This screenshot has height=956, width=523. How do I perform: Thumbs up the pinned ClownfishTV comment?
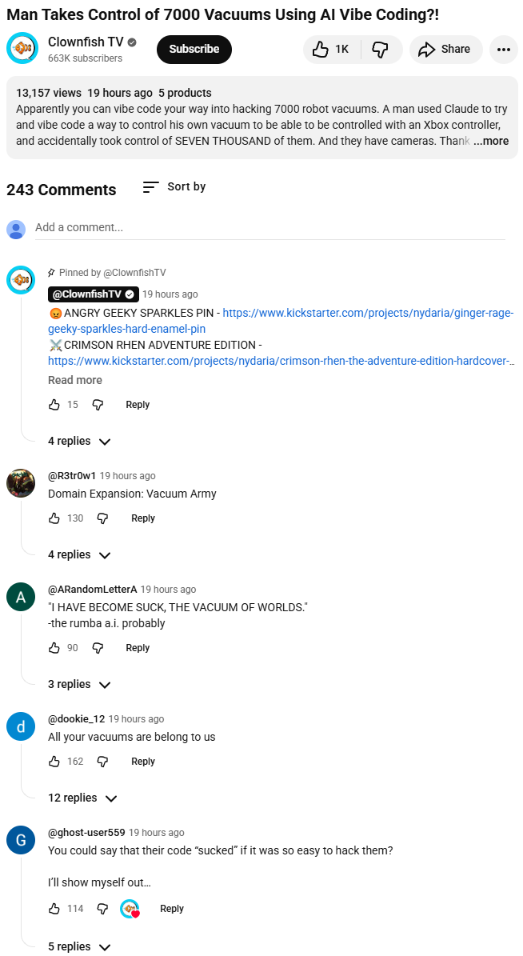[x=54, y=405]
